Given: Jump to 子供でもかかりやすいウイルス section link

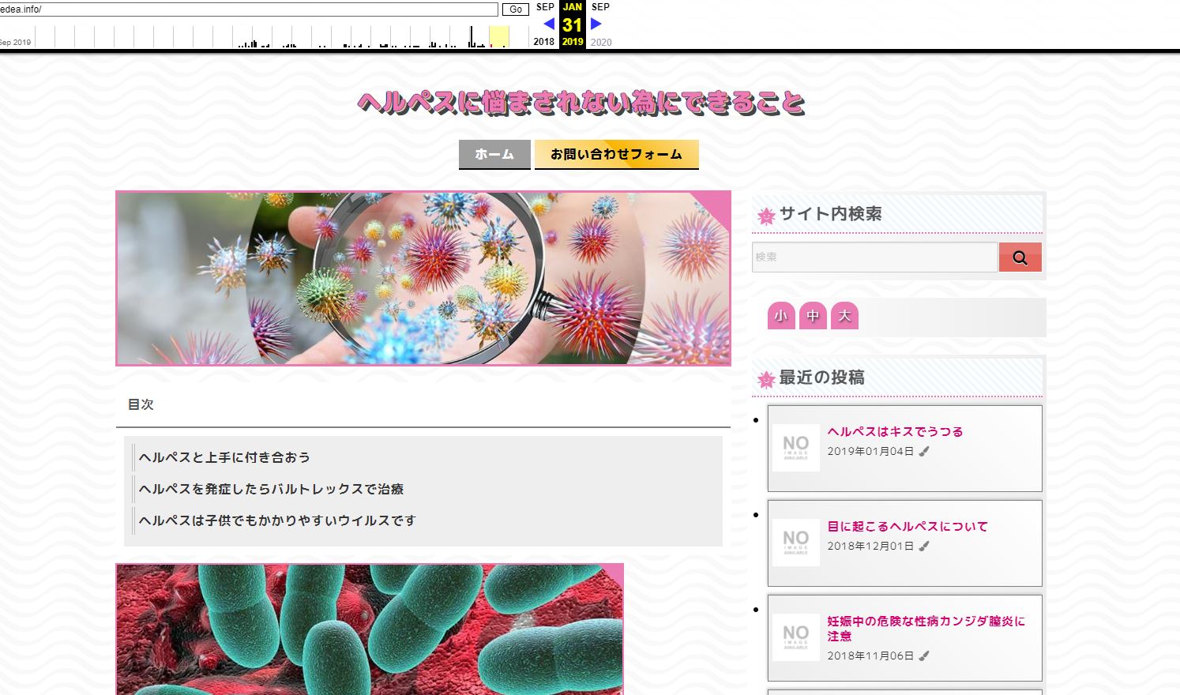Looking at the screenshot, I should [x=277, y=520].
